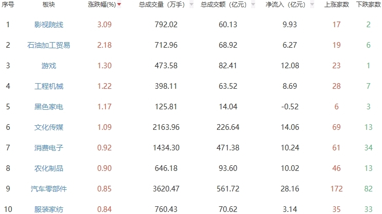The width and height of the screenshot is (382, 214).
Task: Click the 172 rising count for 汽车零部件
Action: pos(337,189)
